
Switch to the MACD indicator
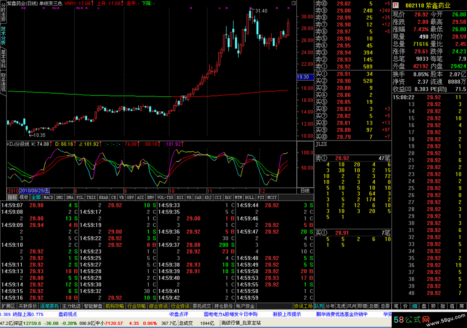(48, 198)
